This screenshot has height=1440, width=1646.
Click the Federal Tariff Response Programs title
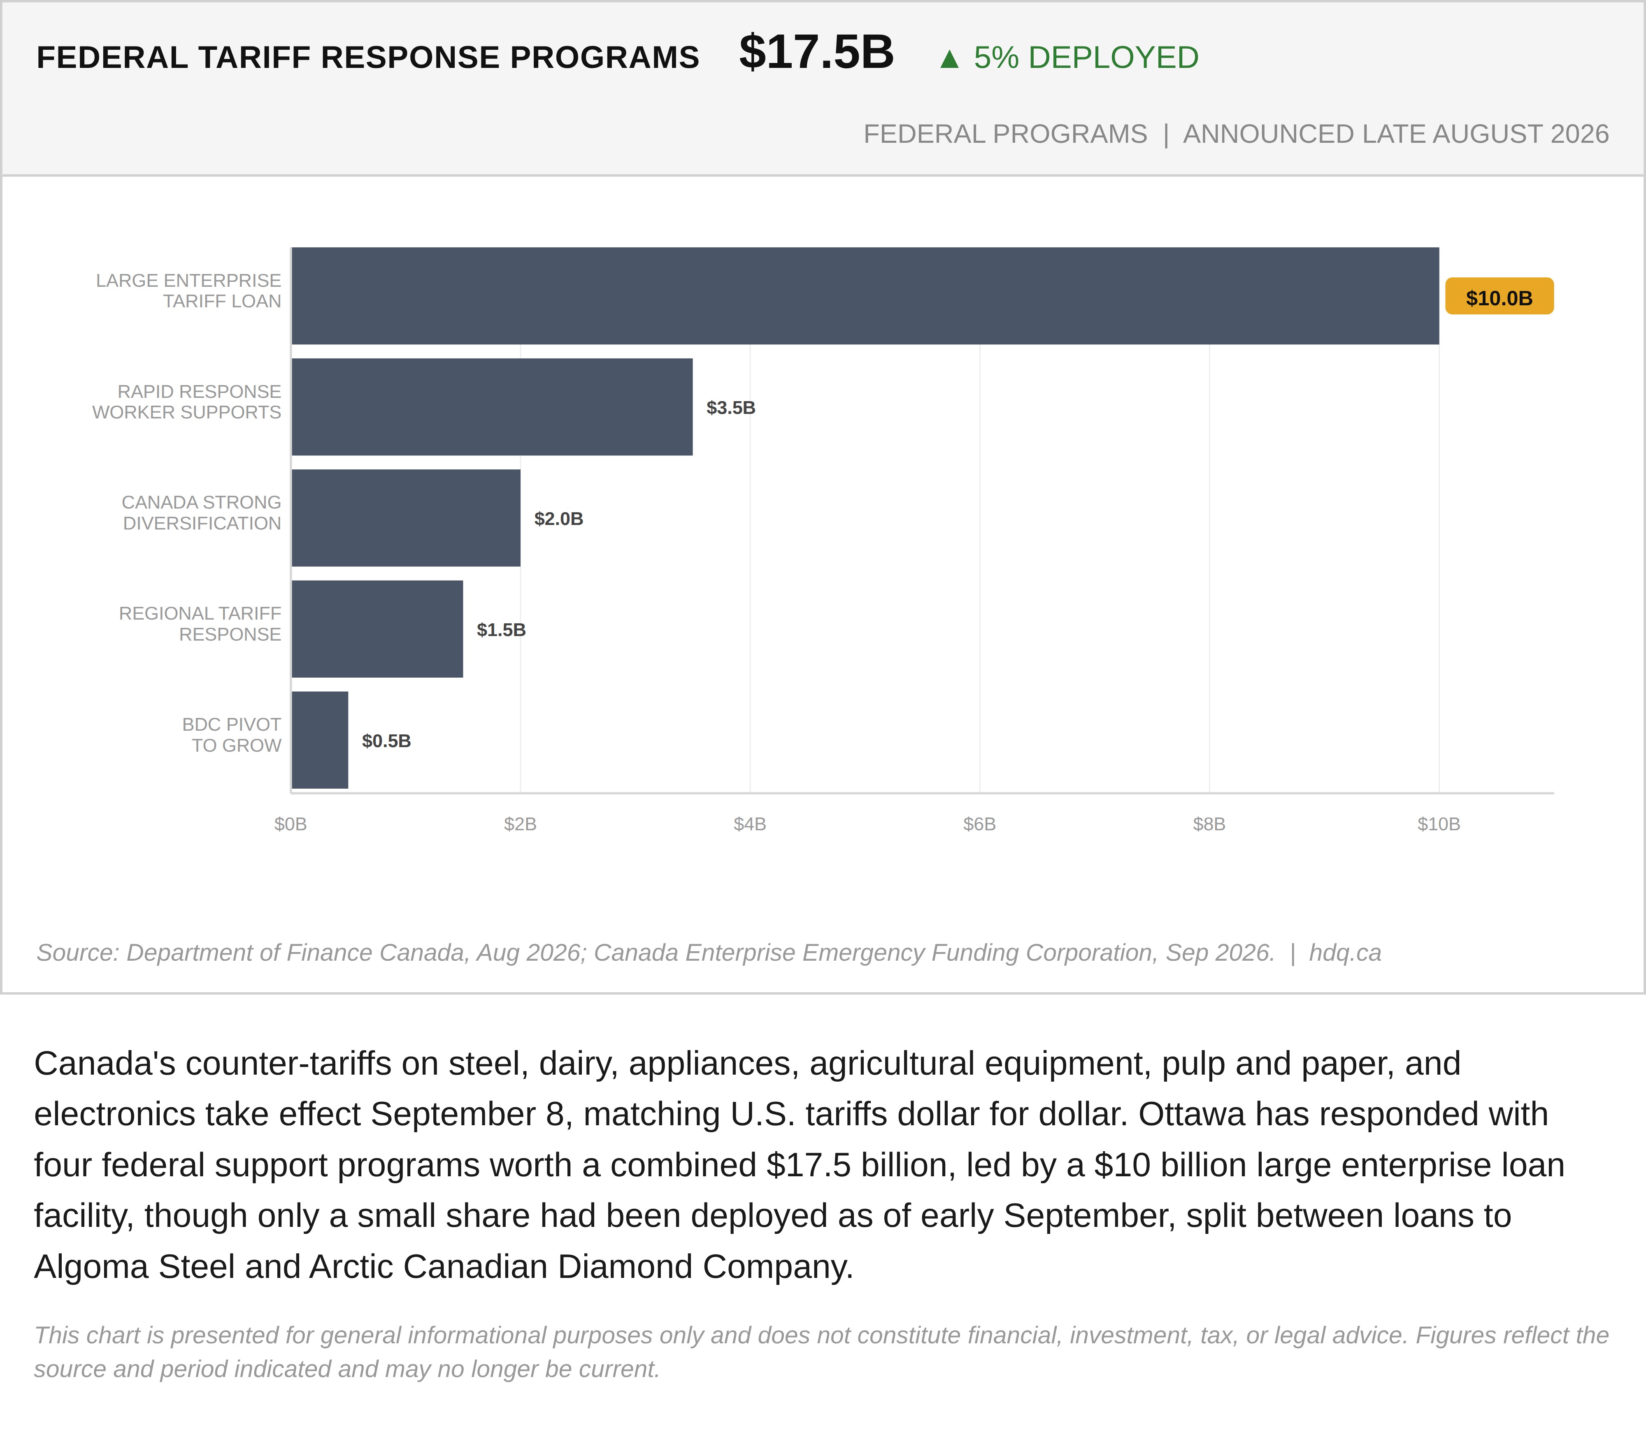[368, 58]
